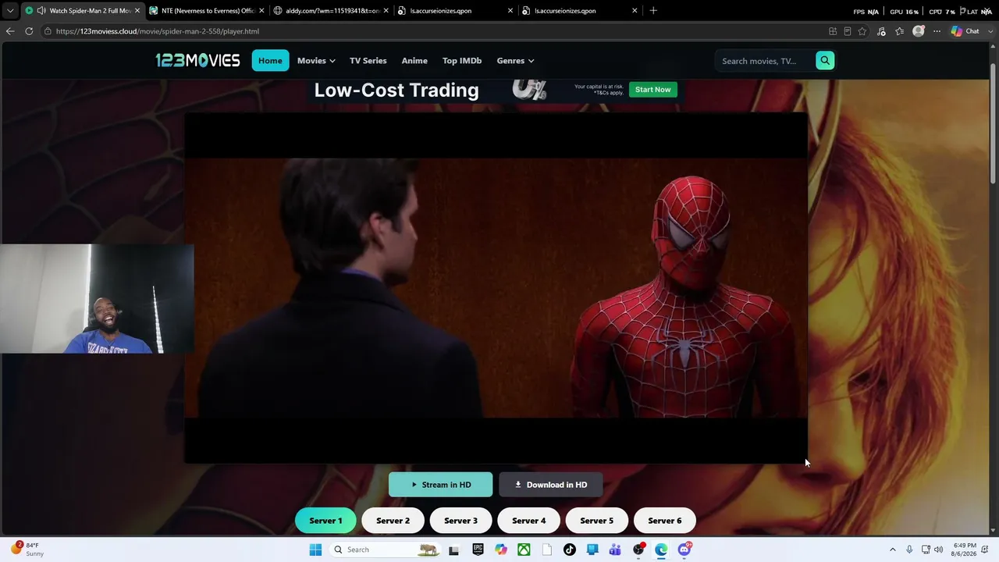Click the microphone icon in system tray
The image size is (999, 562).
point(910,550)
